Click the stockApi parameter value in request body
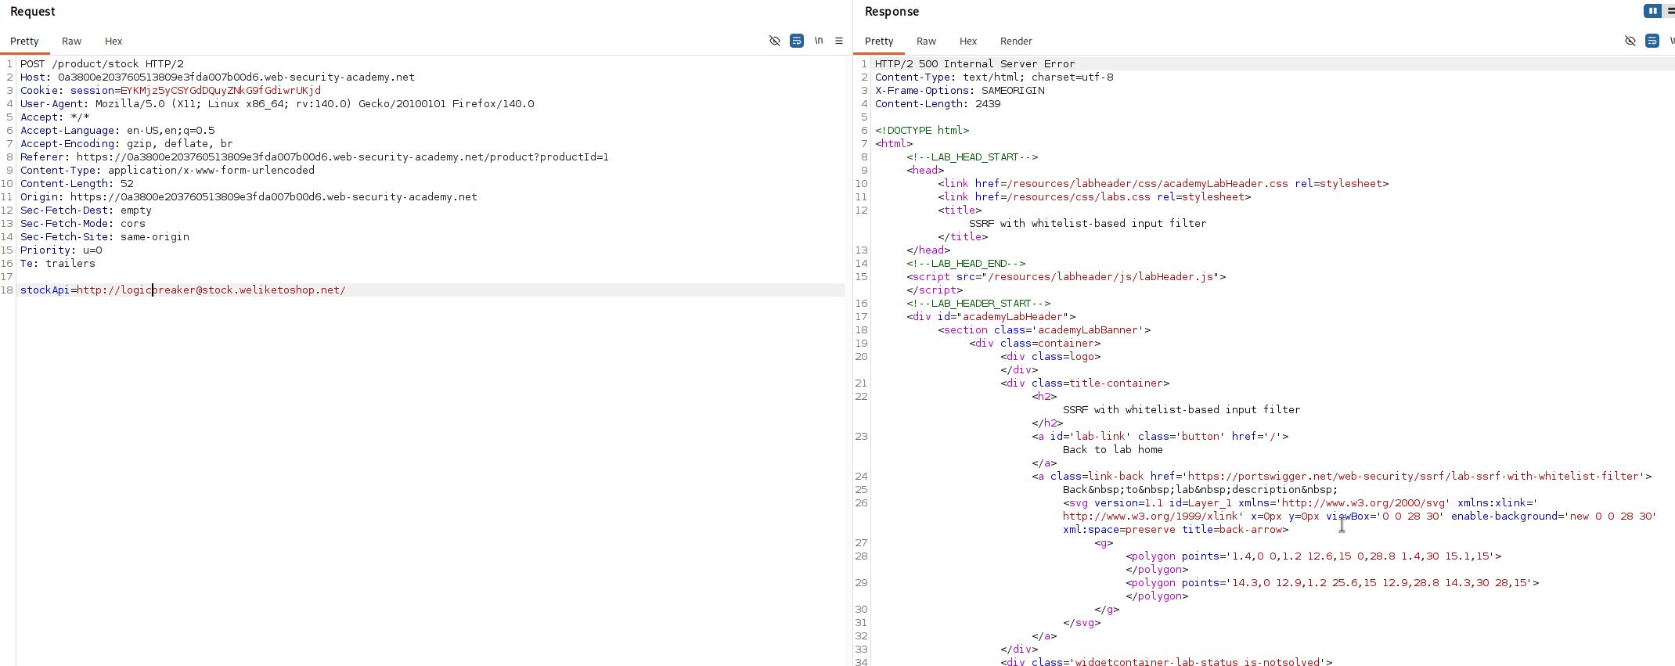1675x666 pixels. [211, 290]
